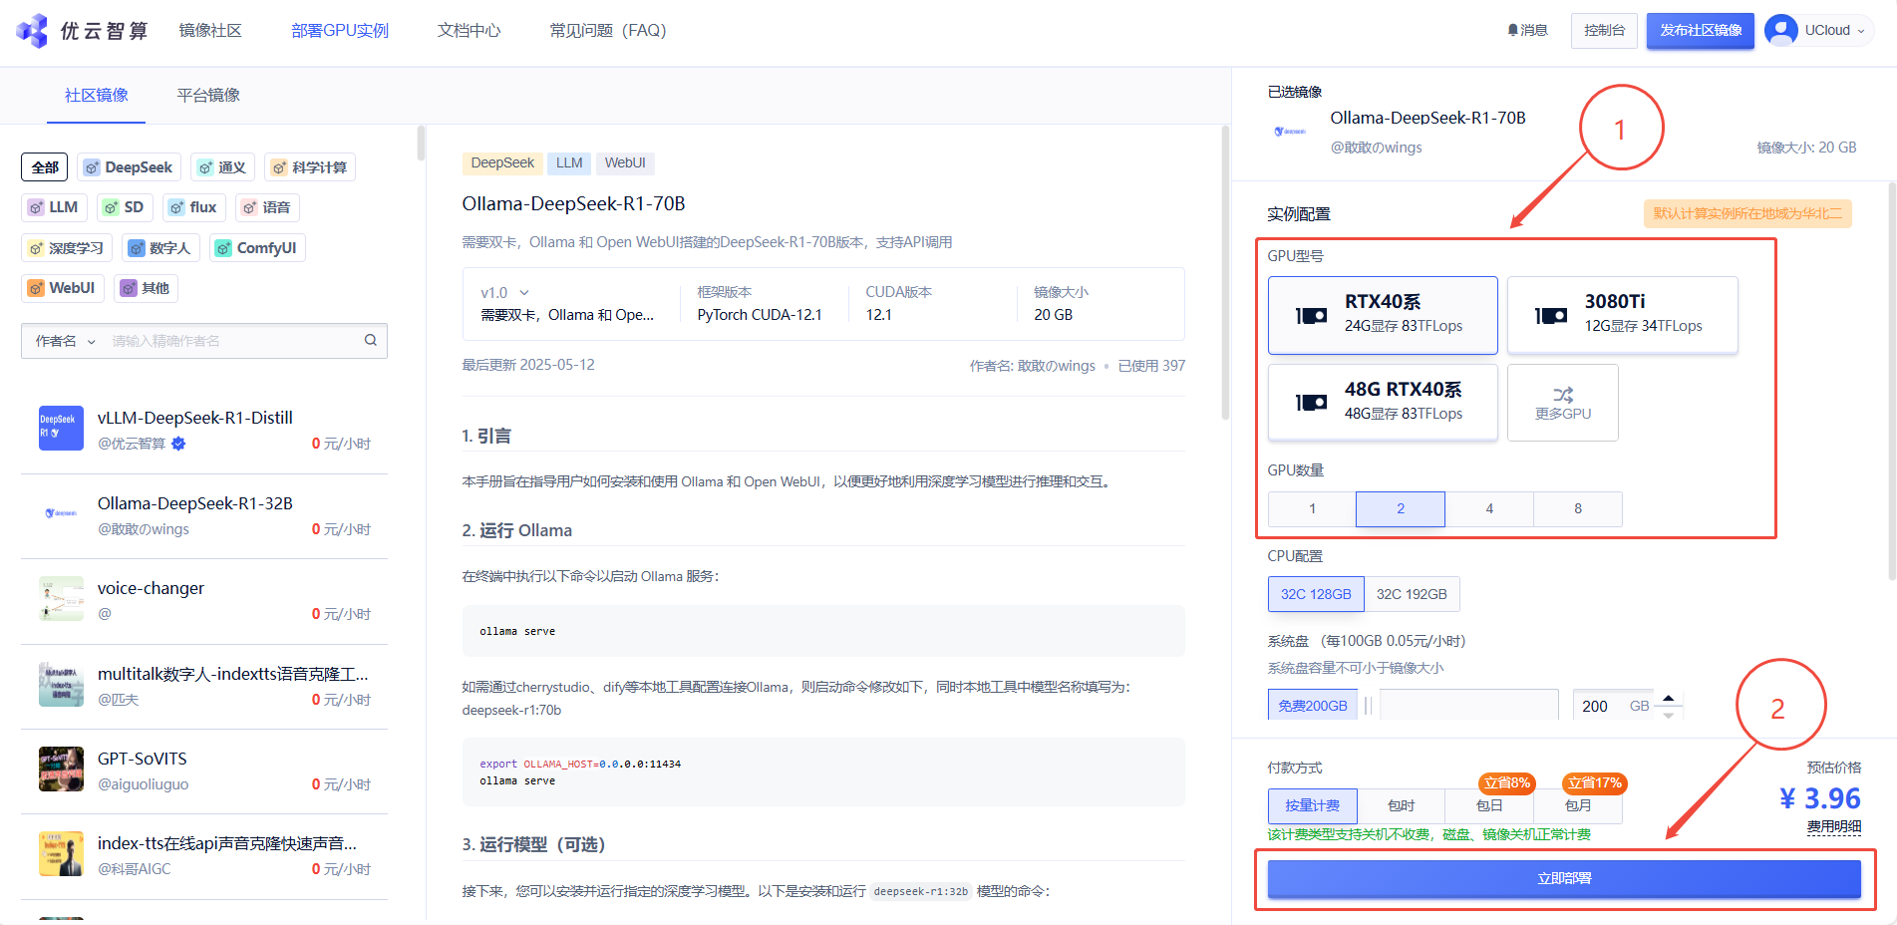Screen dimensions: 1897x925
Task: Click the right configuration panel scrollbar
Action: click(x=1891, y=381)
